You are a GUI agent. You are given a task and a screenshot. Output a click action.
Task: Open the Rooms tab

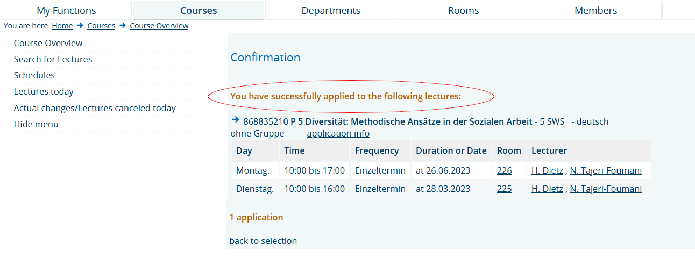(463, 10)
